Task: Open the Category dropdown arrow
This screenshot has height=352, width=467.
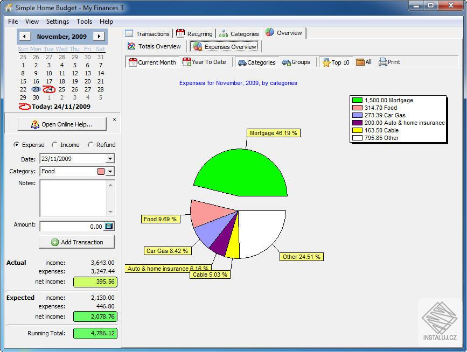Action: [x=110, y=171]
